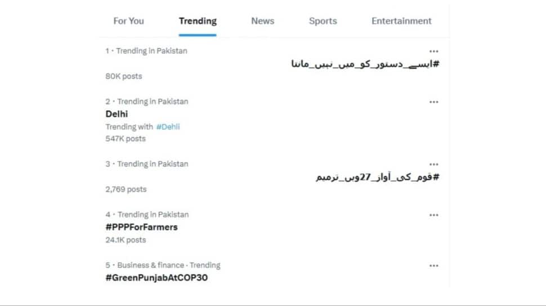The width and height of the screenshot is (546, 306).
Task: Click the #Dehli hashtag link
Action: pyautogui.click(x=168, y=127)
